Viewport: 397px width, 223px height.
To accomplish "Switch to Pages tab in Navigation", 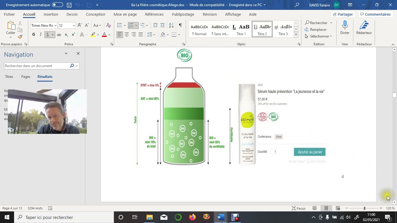I will (25, 77).
